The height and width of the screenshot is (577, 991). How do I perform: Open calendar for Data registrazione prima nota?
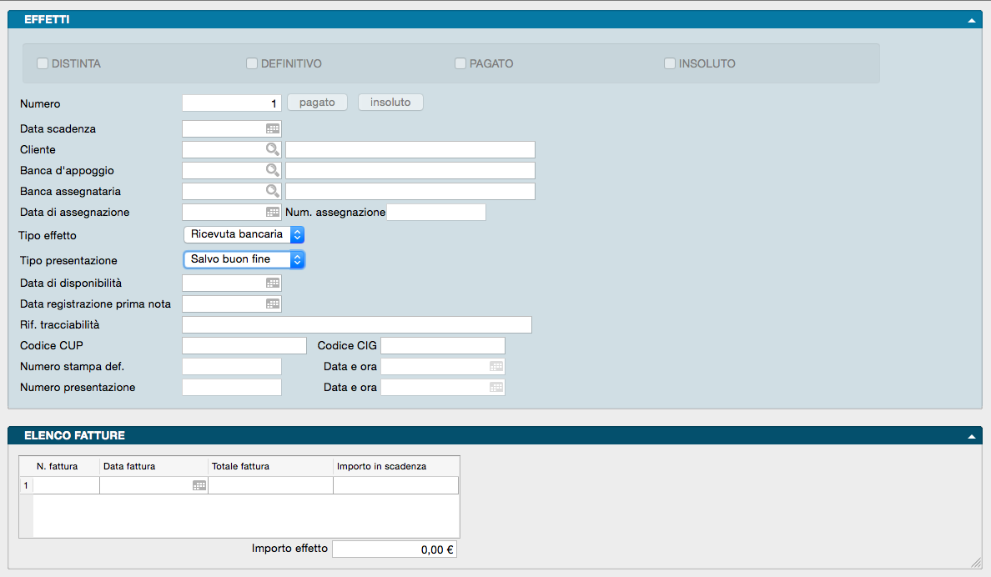tap(273, 304)
